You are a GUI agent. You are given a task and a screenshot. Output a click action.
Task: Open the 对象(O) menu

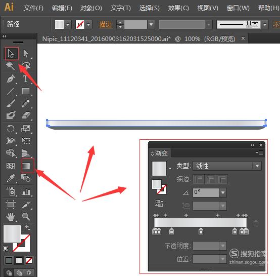pyautogui.click(x=91, y=8)
